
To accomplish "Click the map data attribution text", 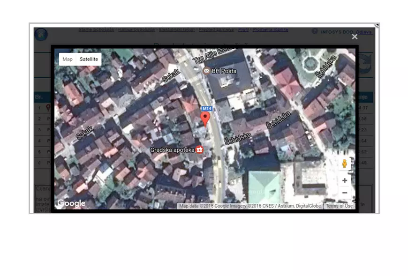I will tap(250, 206).
